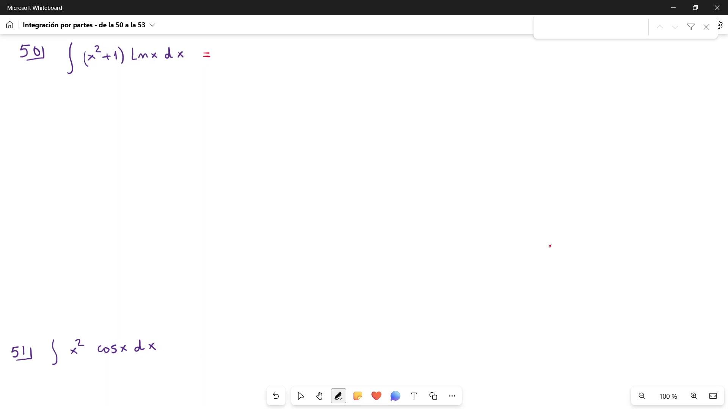
Task: Activate the hand pan tool
Action: click(319, 396)
